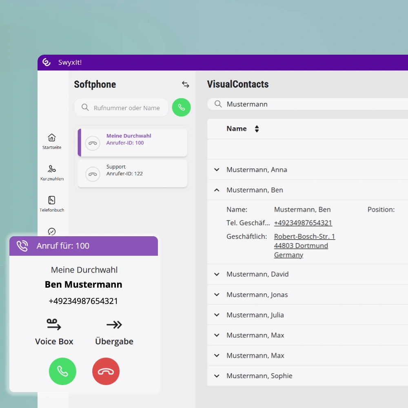Select the Support line Anrufer-ID 122
Screen dimensions: 408x408
click(133, 173)
